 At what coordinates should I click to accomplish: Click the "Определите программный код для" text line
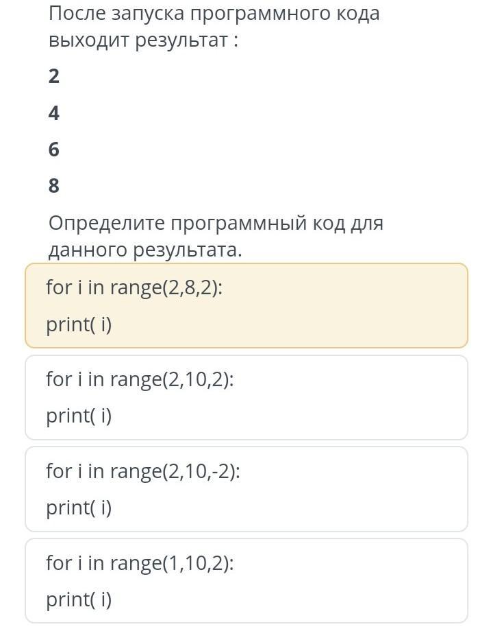pyautogui.click(x=216, y=223)
